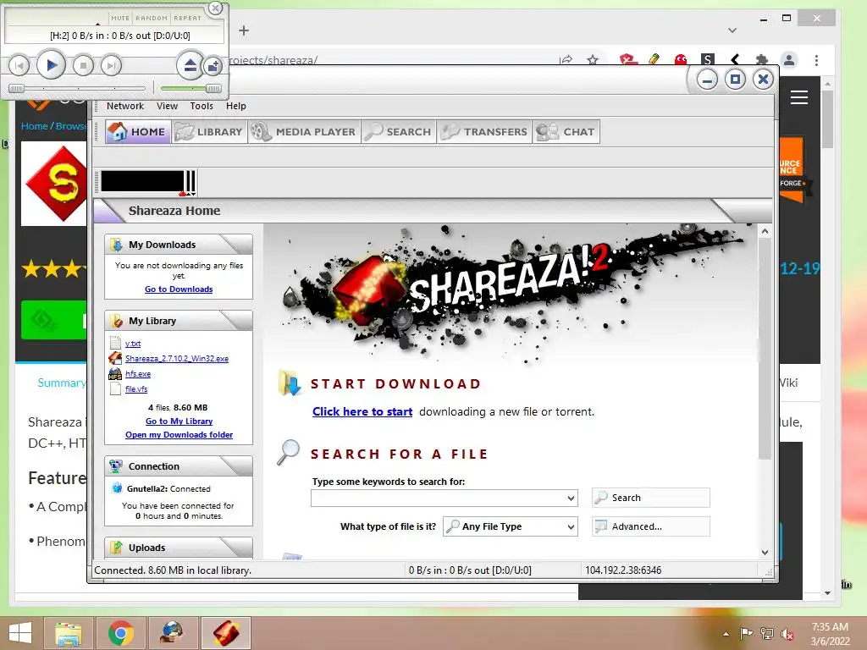Click the My Downloads panel icon
Viewport: 867px width, 650px height.
tap(116, 245)
